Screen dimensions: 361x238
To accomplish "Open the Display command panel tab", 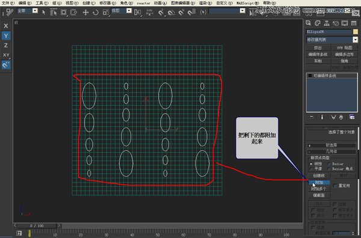I will pyautogui.click(x=345, y=23).
